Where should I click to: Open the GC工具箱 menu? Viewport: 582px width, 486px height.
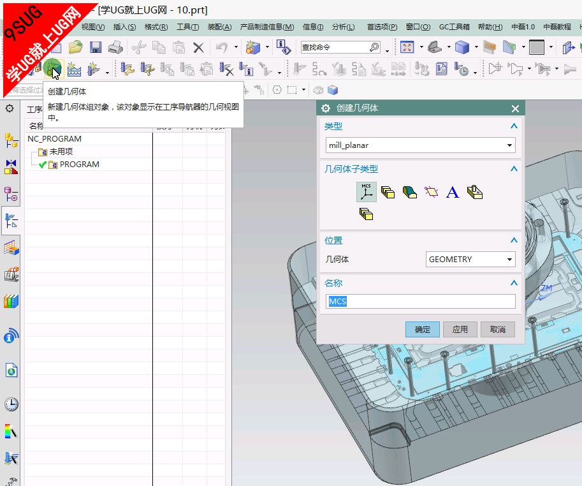455,27
